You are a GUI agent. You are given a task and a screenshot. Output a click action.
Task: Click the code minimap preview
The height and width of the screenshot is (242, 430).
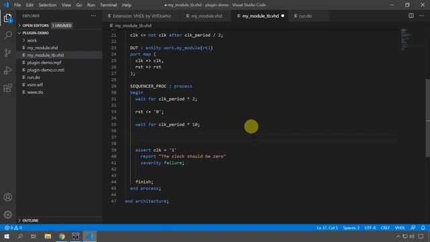click(406, 40)
